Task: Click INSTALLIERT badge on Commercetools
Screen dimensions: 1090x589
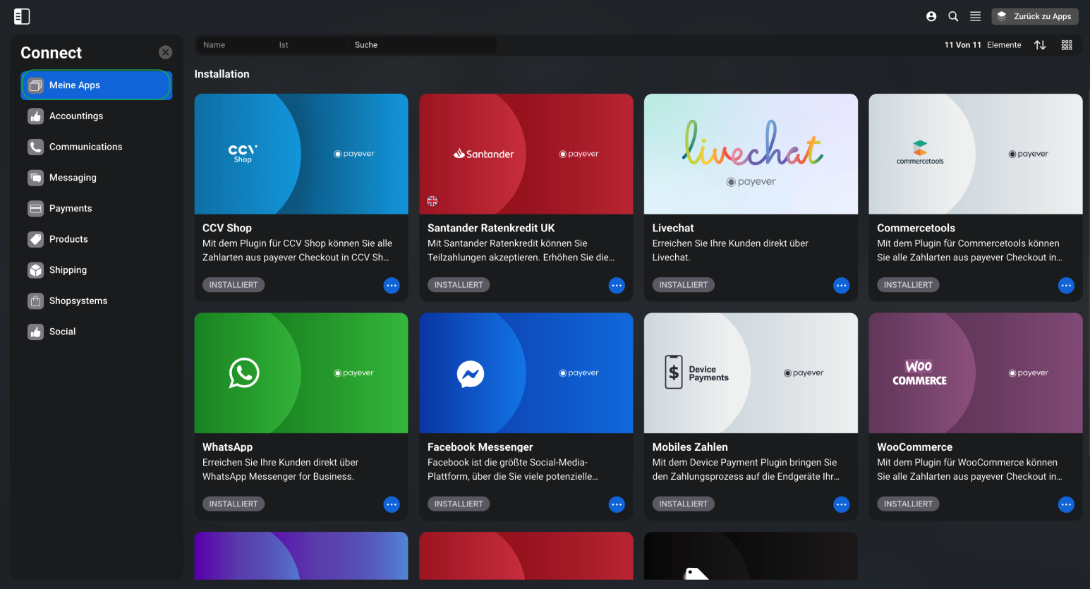Action: coord(908,285)
